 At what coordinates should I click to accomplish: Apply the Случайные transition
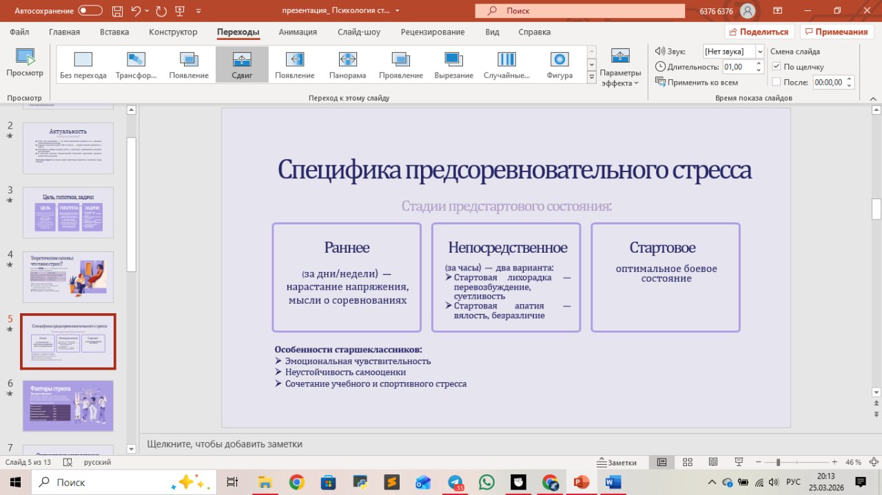(506, 65)
